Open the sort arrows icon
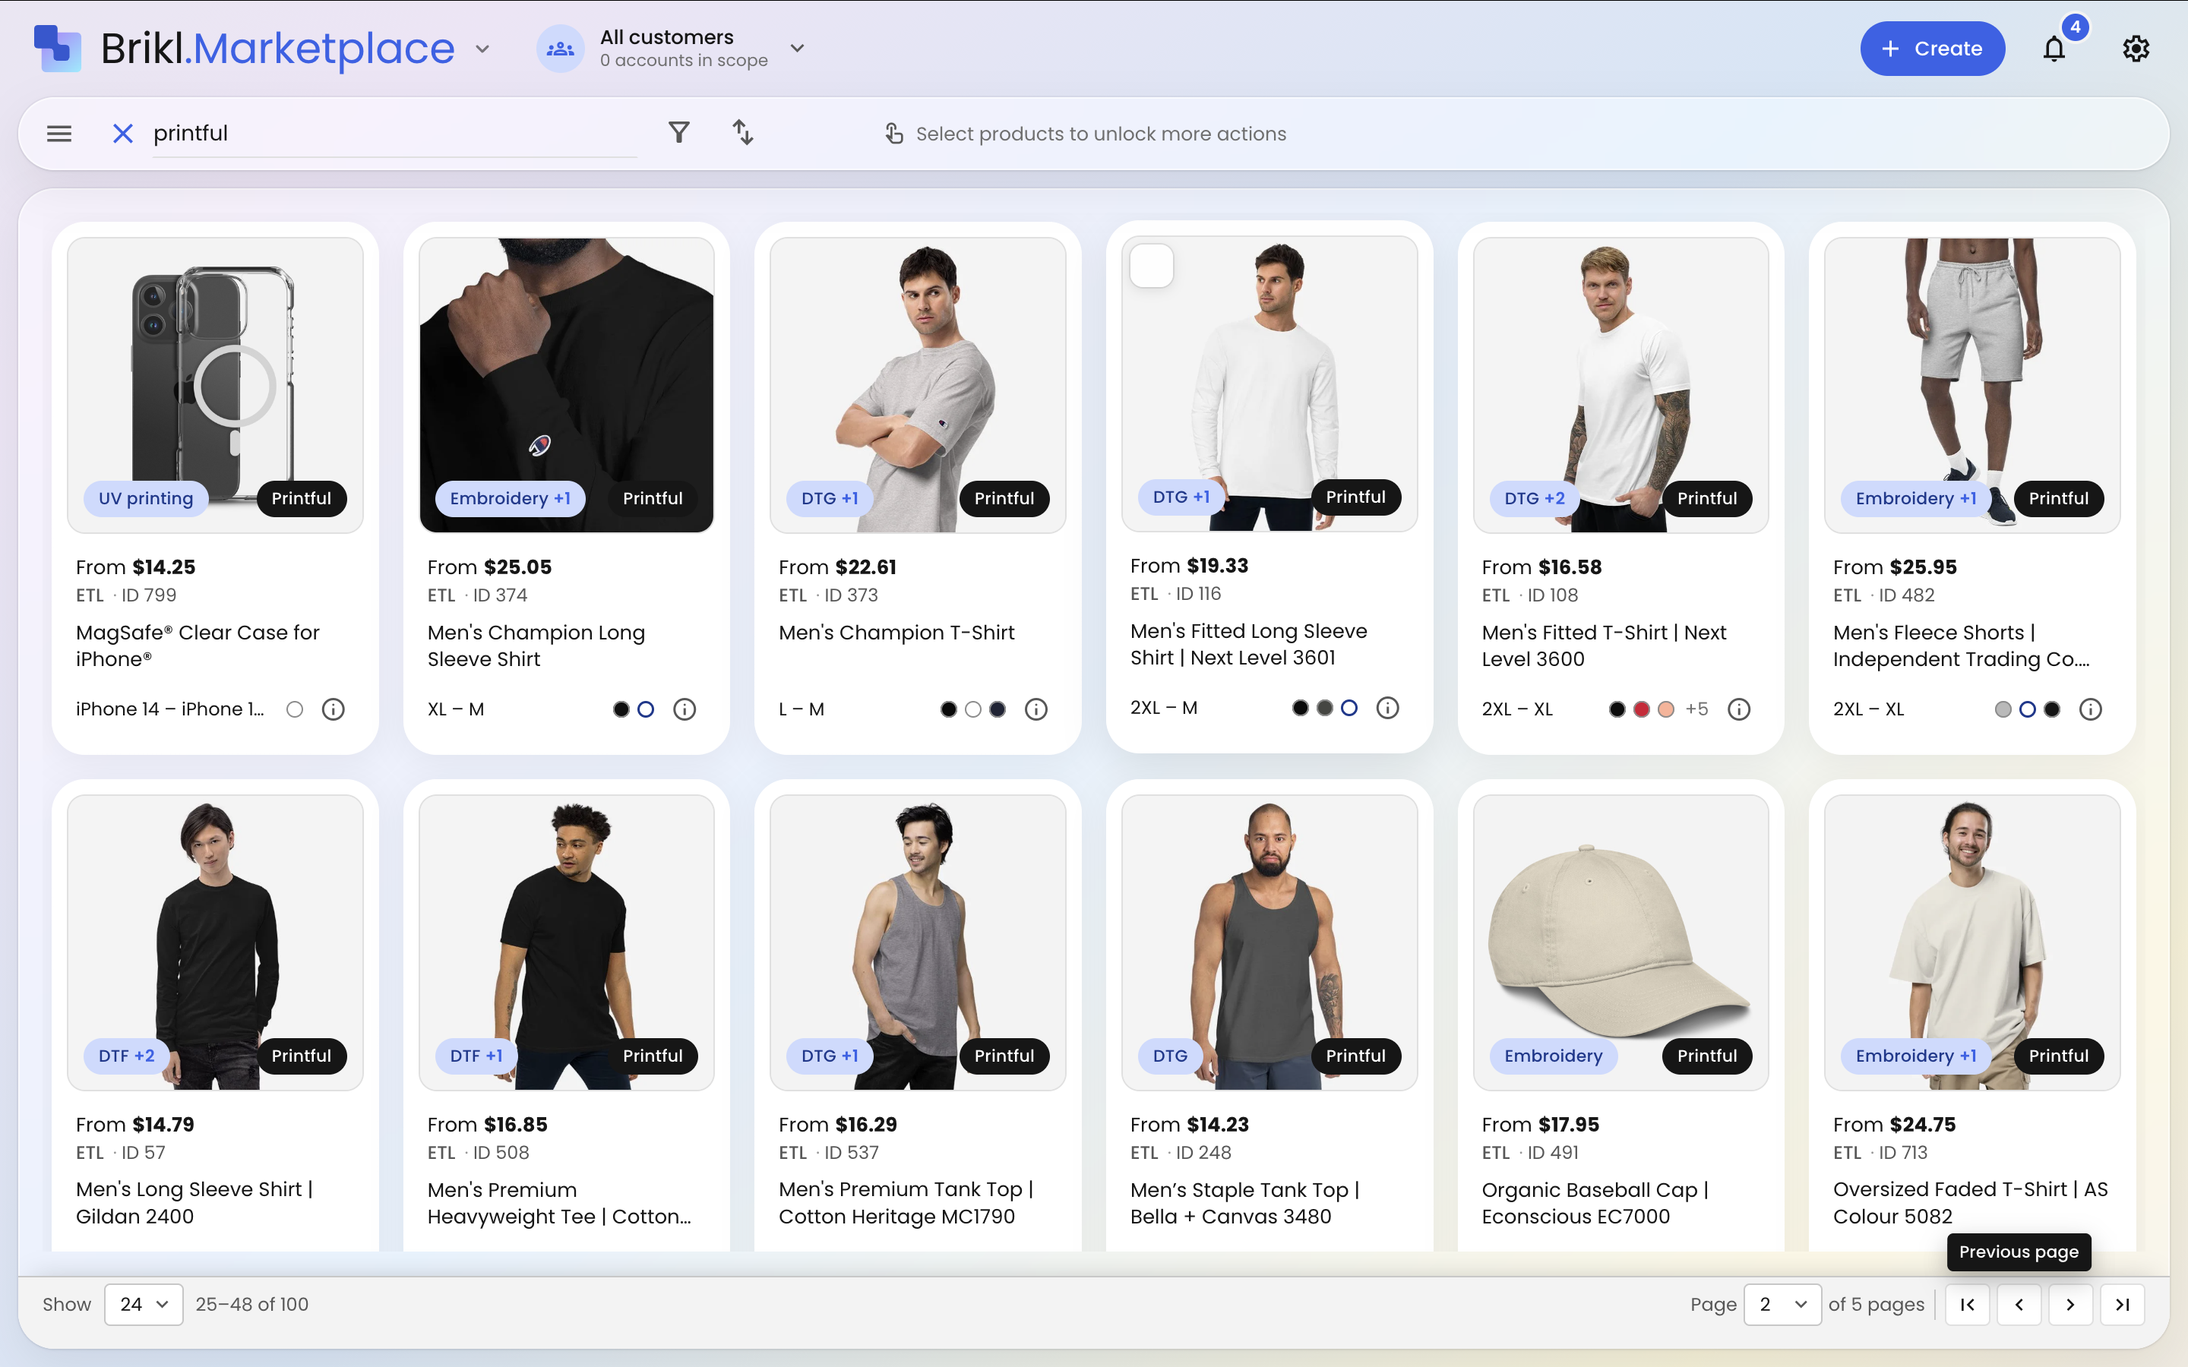The height and width of the screenshot is (1367, 2188). tap(742, 133)
